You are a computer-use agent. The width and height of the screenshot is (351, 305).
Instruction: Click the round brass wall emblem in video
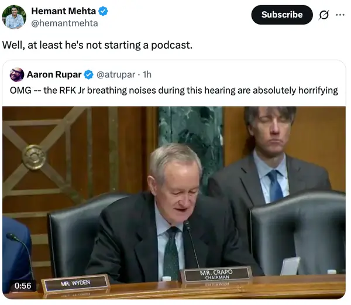(34, 157)
